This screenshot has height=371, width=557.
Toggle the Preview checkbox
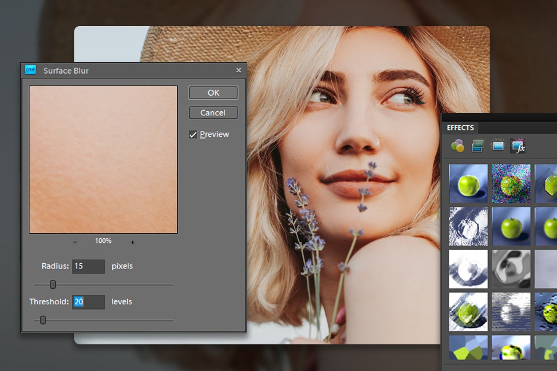coord(193,134)
